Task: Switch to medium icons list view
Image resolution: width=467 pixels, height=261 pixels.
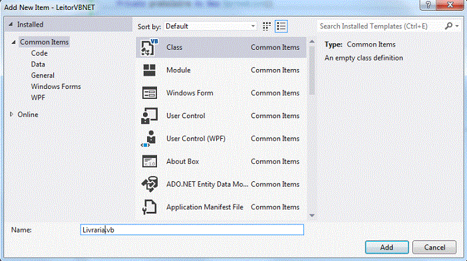Action: tap(281, 27)
